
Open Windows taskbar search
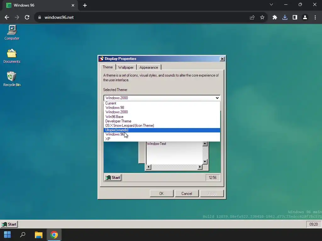tap(23, 235)
